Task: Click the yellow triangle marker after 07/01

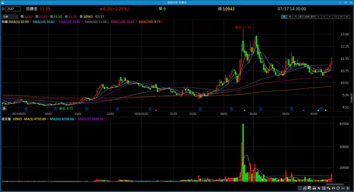Action: pyautogui.click(x=326, y=110)
